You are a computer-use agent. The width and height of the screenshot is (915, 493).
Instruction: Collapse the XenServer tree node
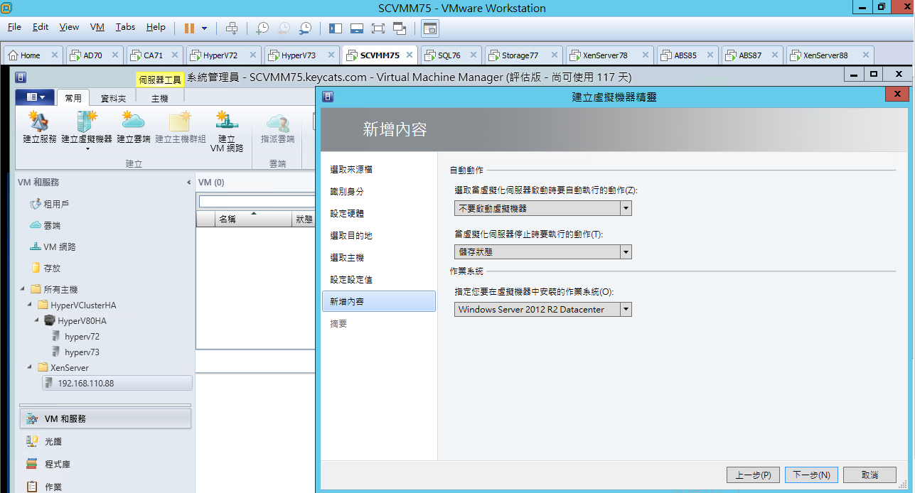point(30,367)
